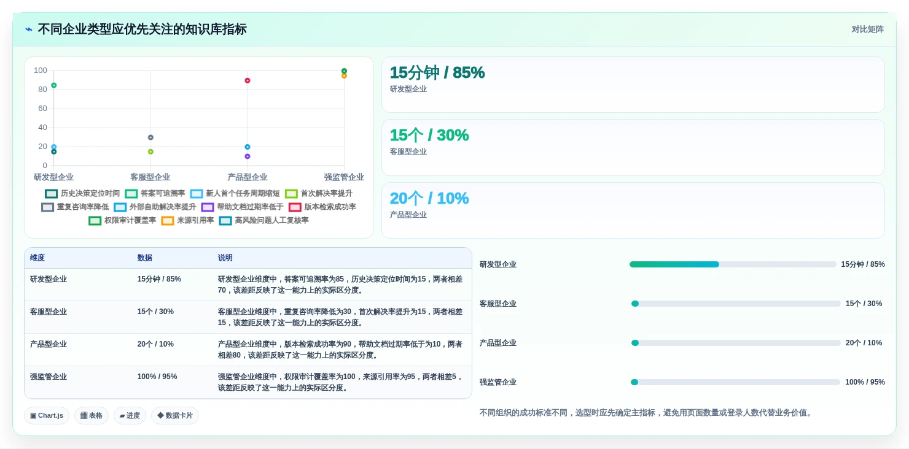Click the lightning icon beside the title
Screen dimensions: 909x449
pos(29,29)
